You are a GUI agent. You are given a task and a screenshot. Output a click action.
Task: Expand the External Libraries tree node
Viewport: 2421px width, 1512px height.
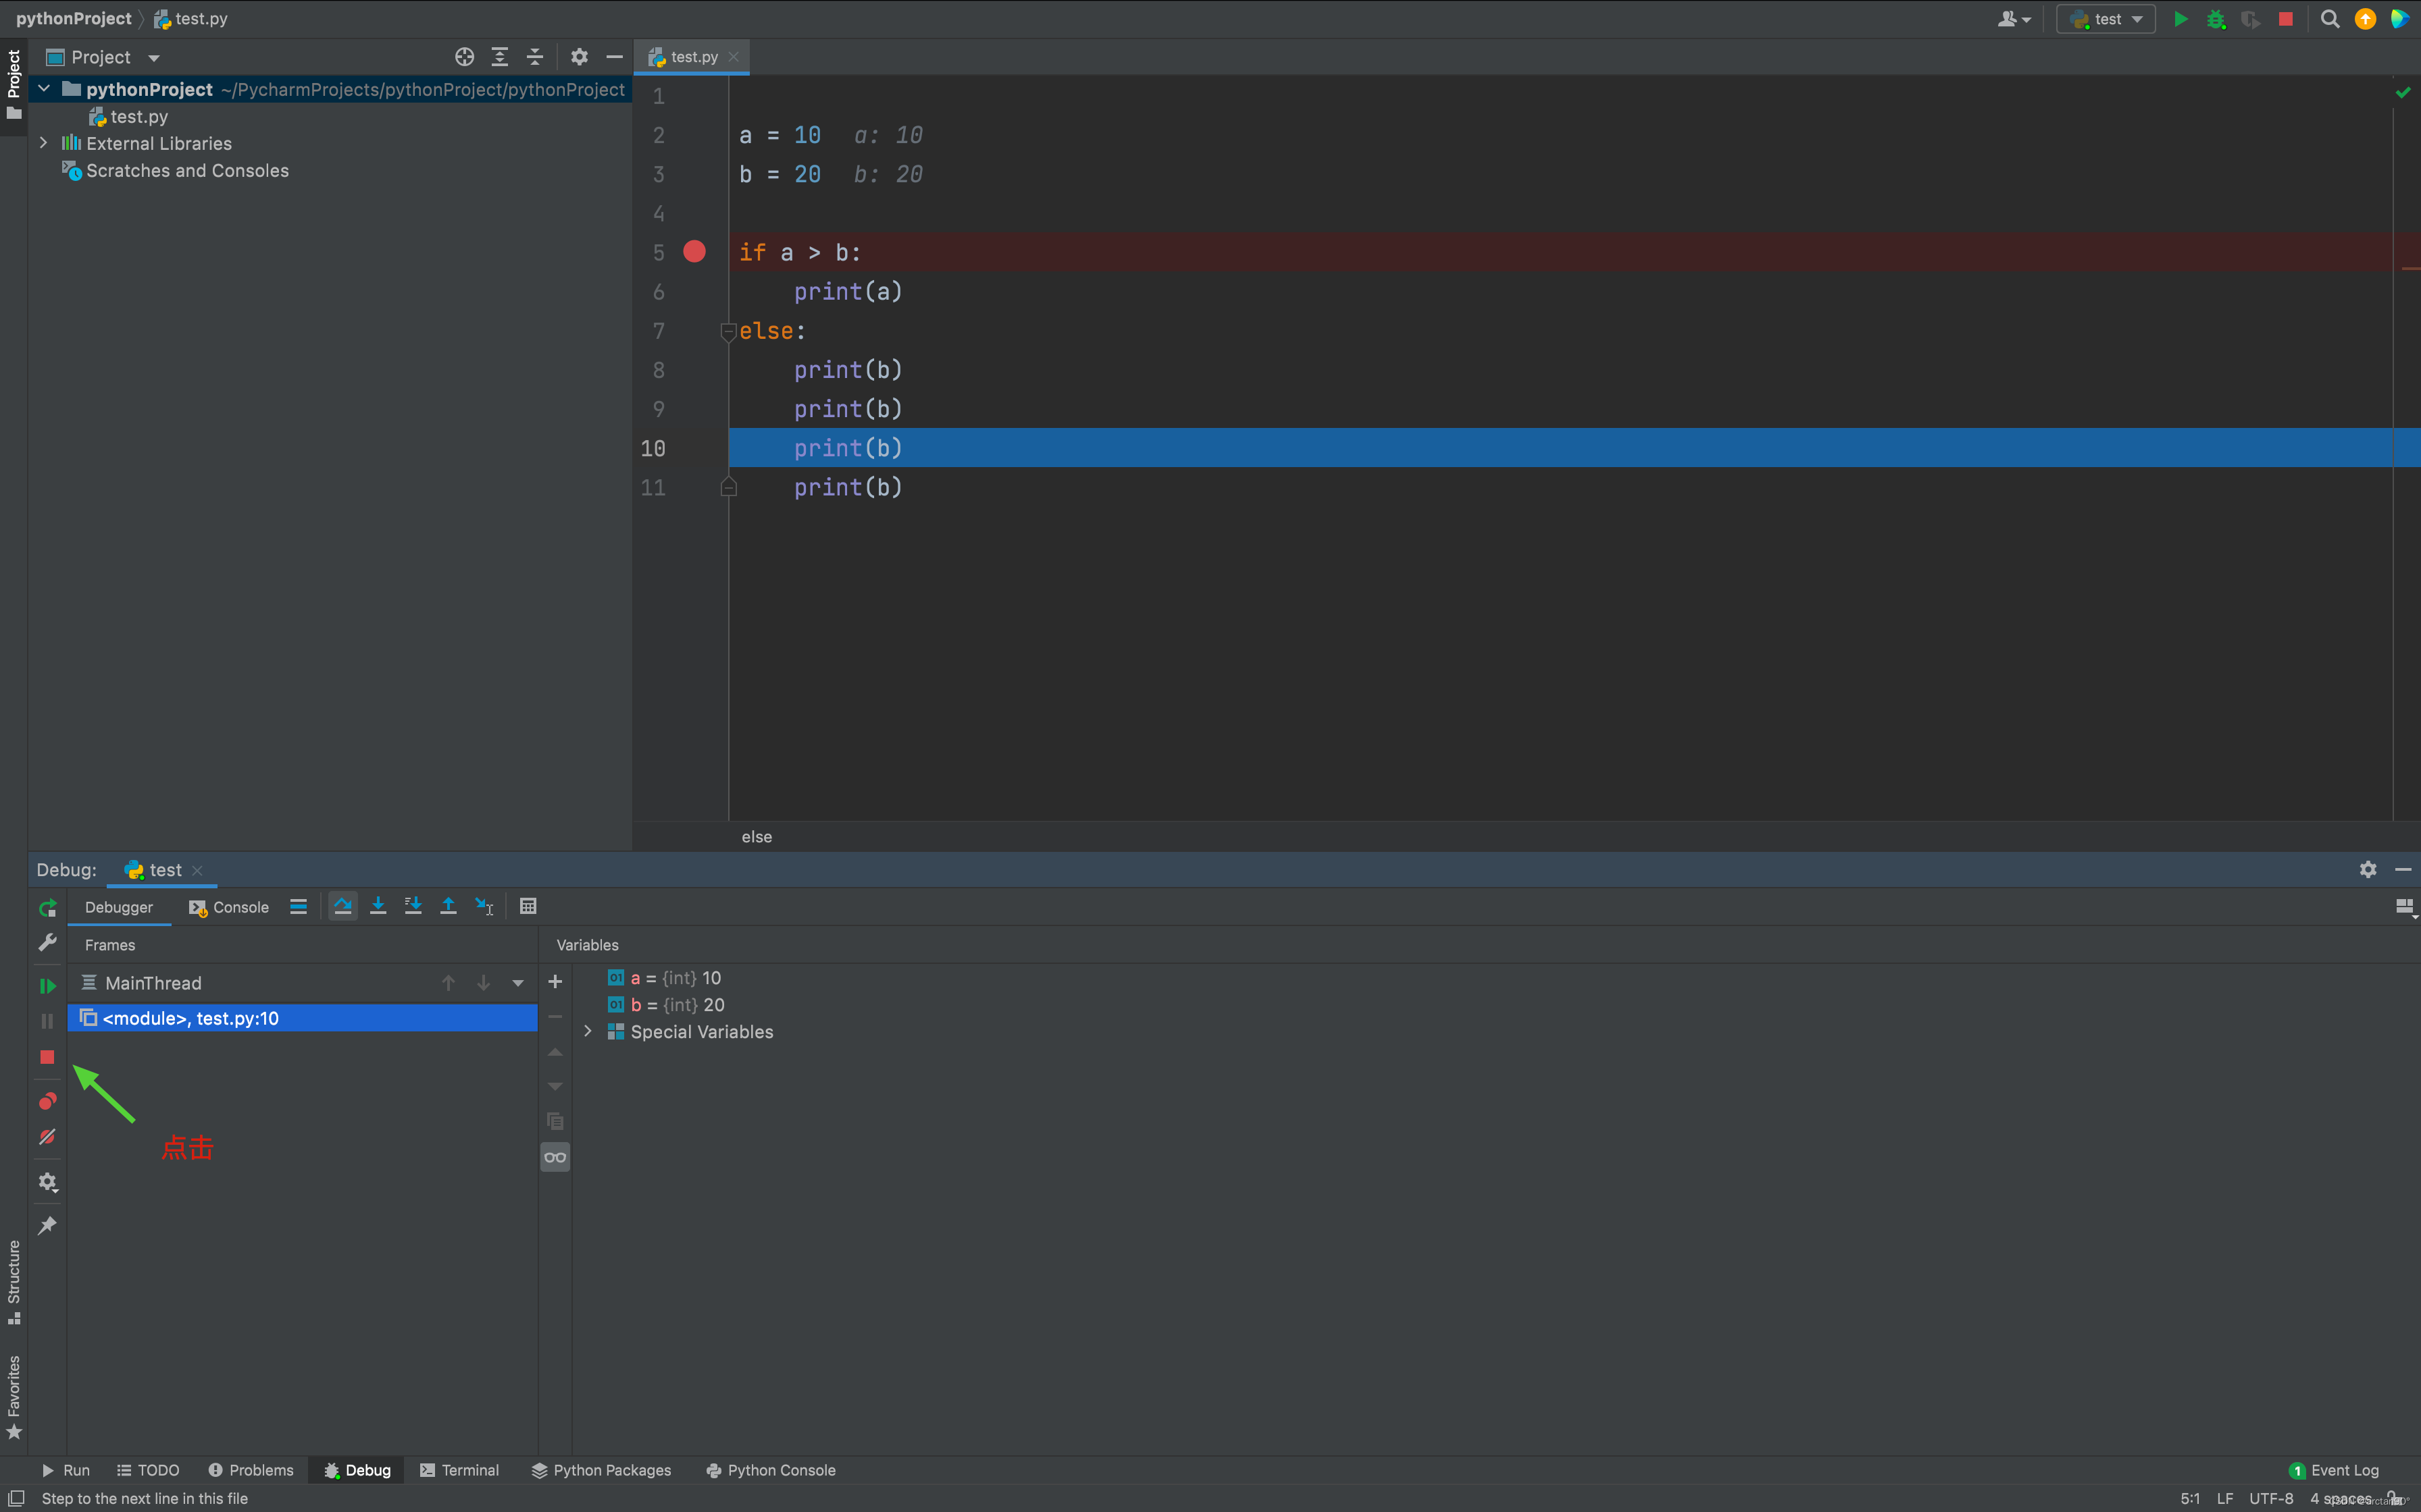point(44,143)
